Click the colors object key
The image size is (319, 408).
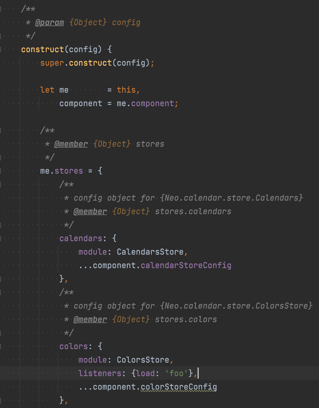point(74,346)
